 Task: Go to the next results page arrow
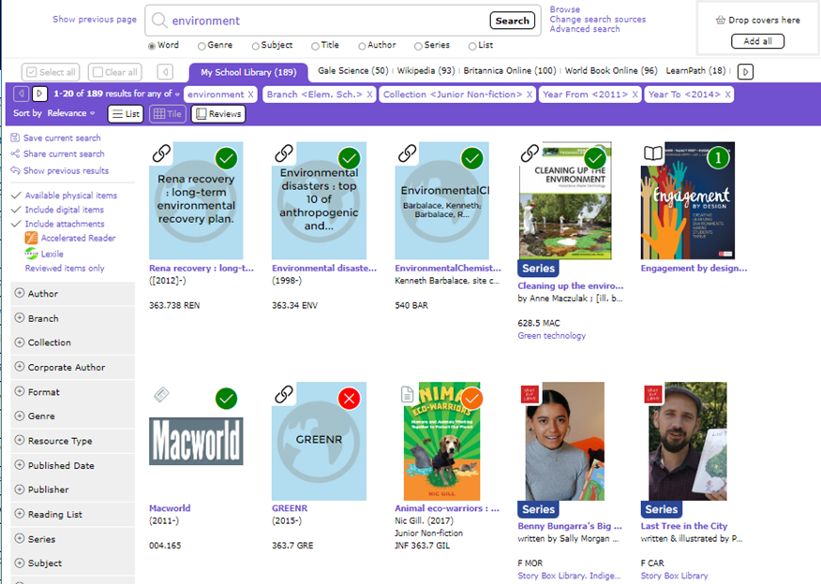click(x=39, y=95)
